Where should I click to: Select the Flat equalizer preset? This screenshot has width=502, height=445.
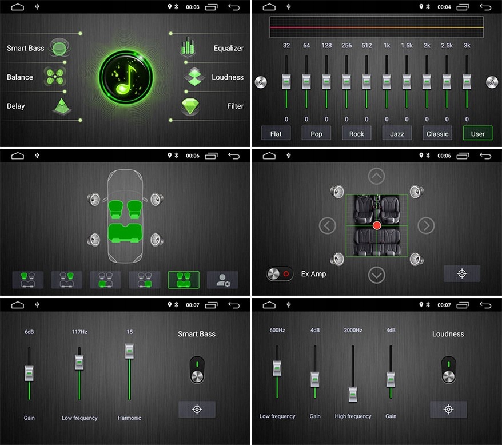(x=276, y=133)
